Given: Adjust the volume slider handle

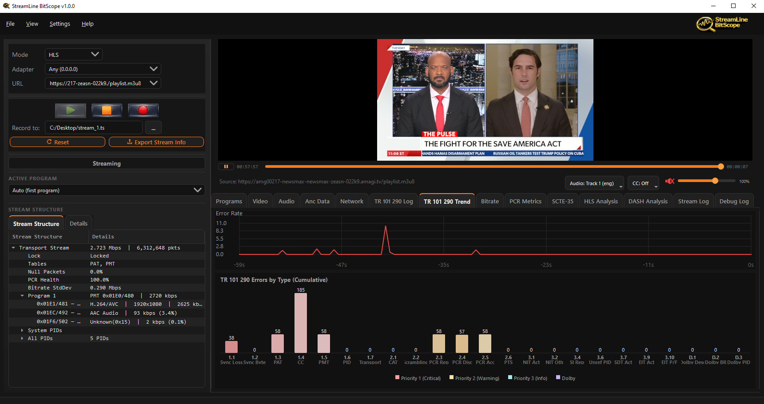Looking at the screenshot, I should point(715,181).
